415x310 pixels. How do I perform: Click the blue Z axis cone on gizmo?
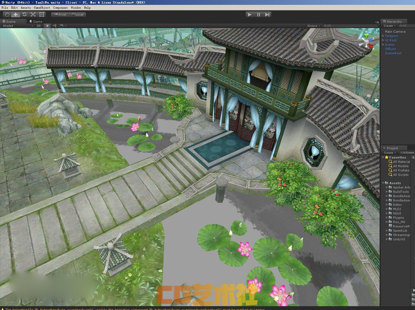pyautogui.click(x=372, y=40)
